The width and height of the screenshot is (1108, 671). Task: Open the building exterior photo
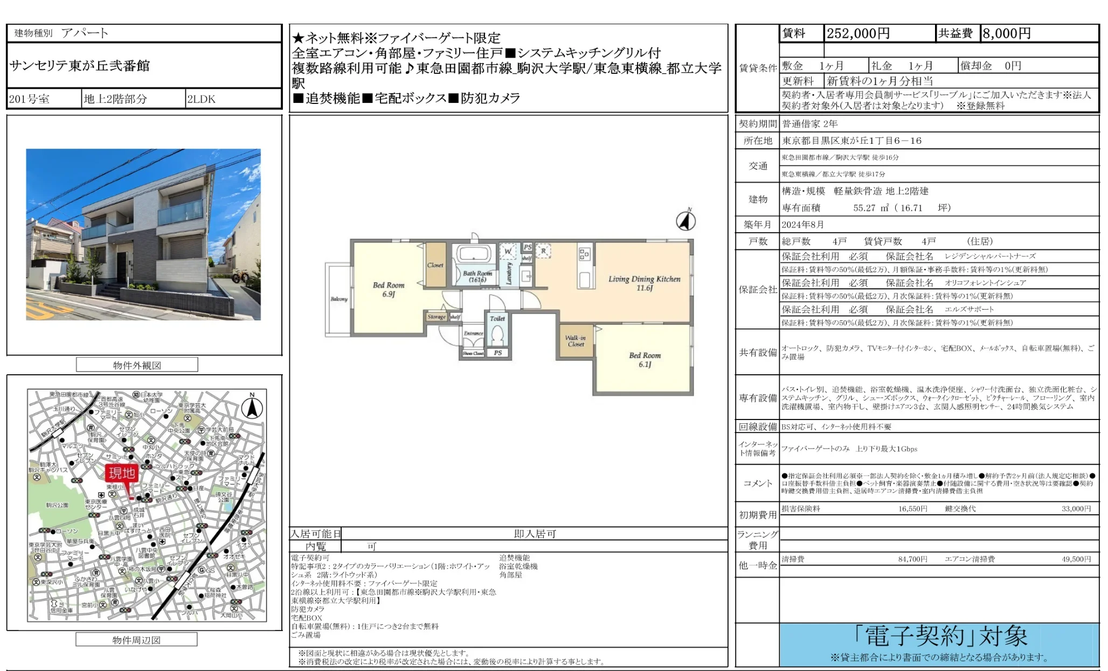point(143,234)
